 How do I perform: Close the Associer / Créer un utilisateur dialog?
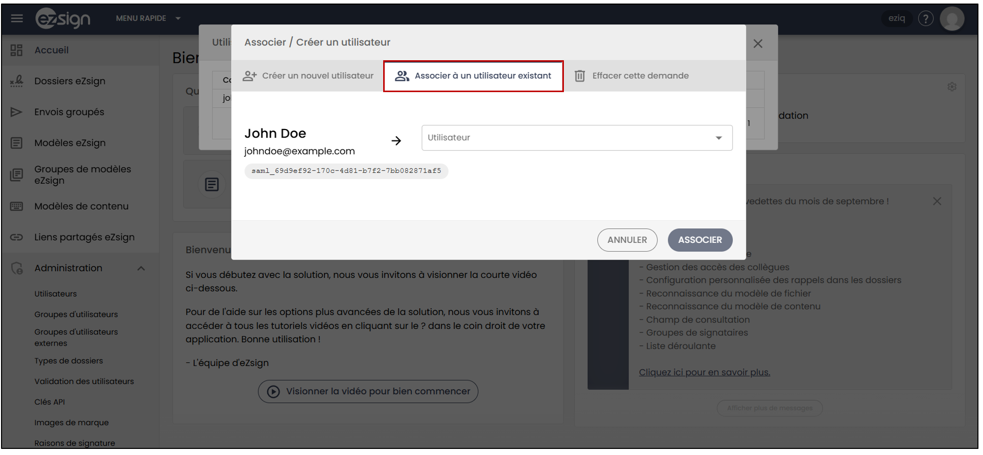coord(758,44)
